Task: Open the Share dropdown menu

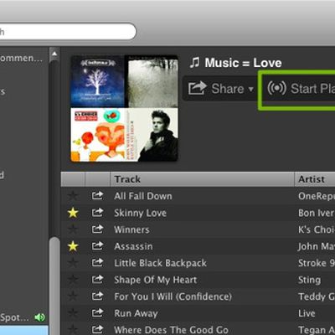Action: click(x=220, y=89)
